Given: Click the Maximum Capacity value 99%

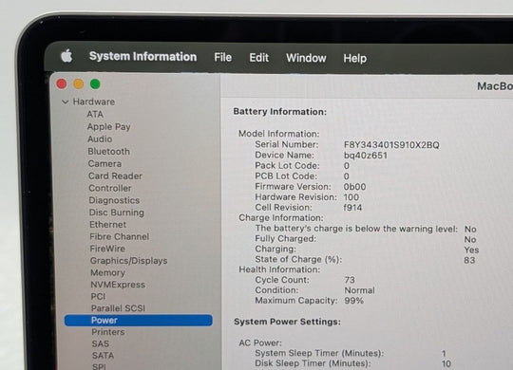Looking at the screenshot, I should [354, 301].
